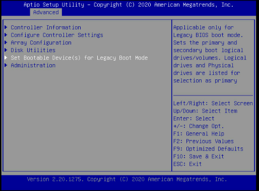The image size is (259, 191).
Task: Click the triangle icon before Disk Utilities
Action: coord(6,50)
